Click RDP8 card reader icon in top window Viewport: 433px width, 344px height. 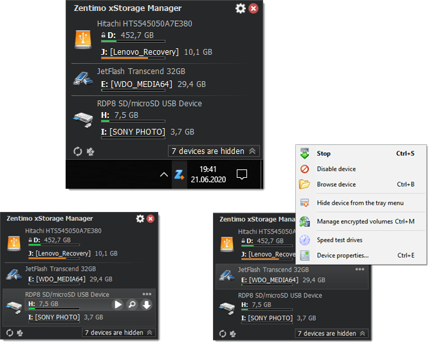pos(83,119)
